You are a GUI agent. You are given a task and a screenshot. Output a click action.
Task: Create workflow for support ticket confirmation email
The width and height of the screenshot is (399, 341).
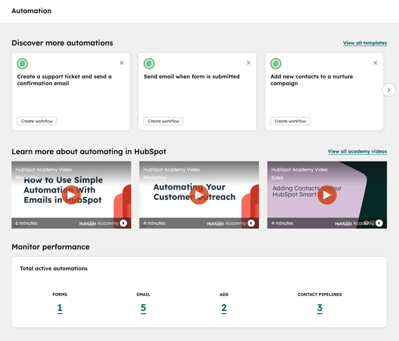pos(37,121)
